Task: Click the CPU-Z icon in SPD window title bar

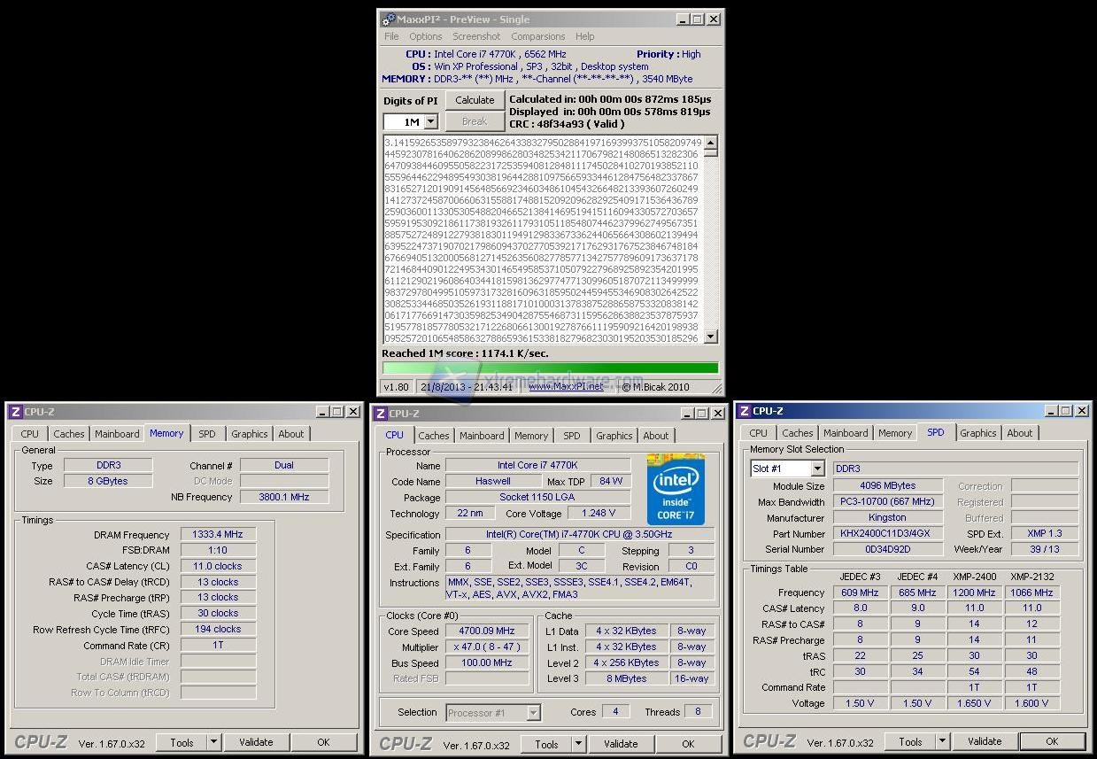Action: tap(744, 411)
